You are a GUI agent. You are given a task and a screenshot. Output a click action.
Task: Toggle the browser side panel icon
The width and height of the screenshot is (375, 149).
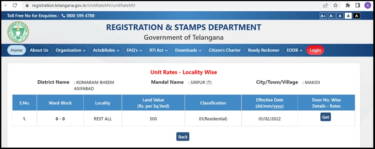point(358,5)
